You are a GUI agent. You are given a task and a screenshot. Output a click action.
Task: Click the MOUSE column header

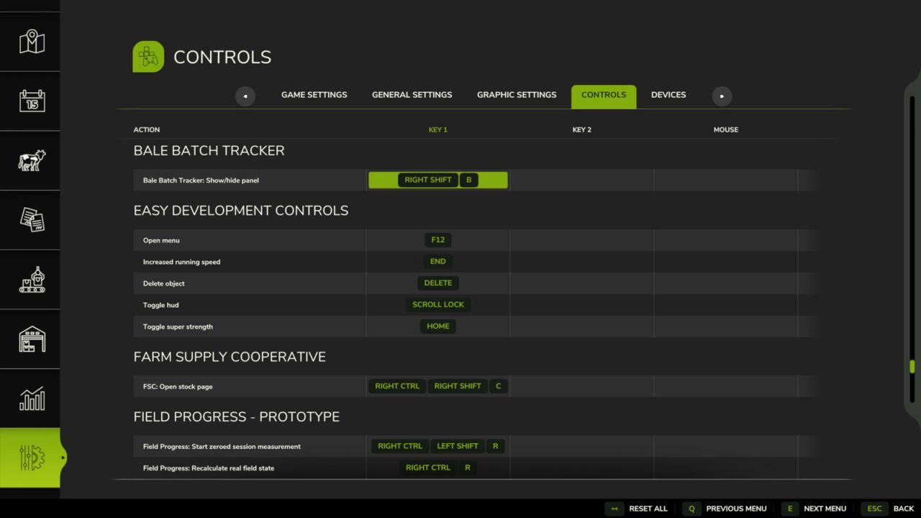coord(726,129)
